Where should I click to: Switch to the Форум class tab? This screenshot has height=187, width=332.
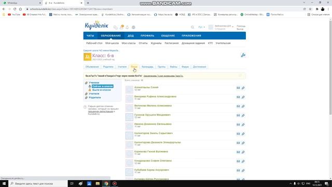pos(185,67)
